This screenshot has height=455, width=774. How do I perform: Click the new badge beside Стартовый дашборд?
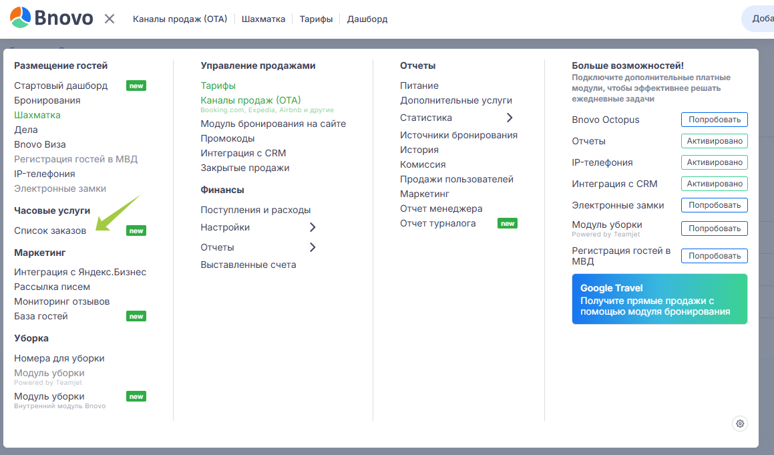pyautogui.click(x=136, y=86)
